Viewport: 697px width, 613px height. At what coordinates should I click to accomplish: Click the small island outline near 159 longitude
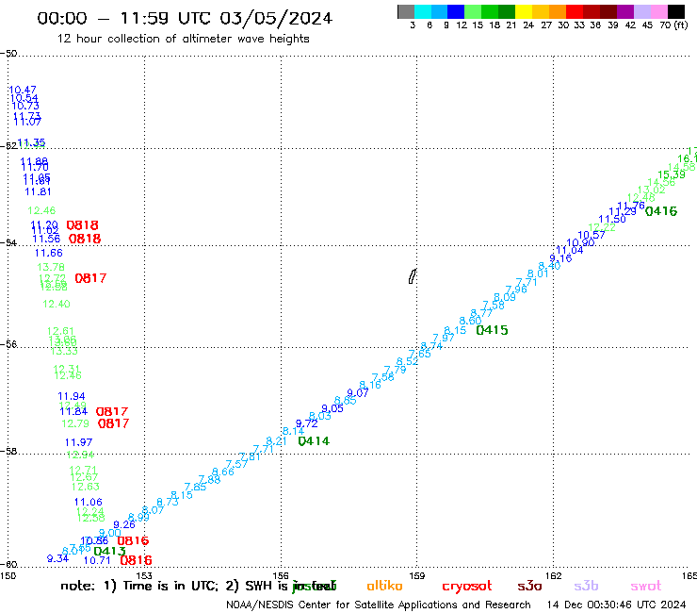tap(412, 276)
